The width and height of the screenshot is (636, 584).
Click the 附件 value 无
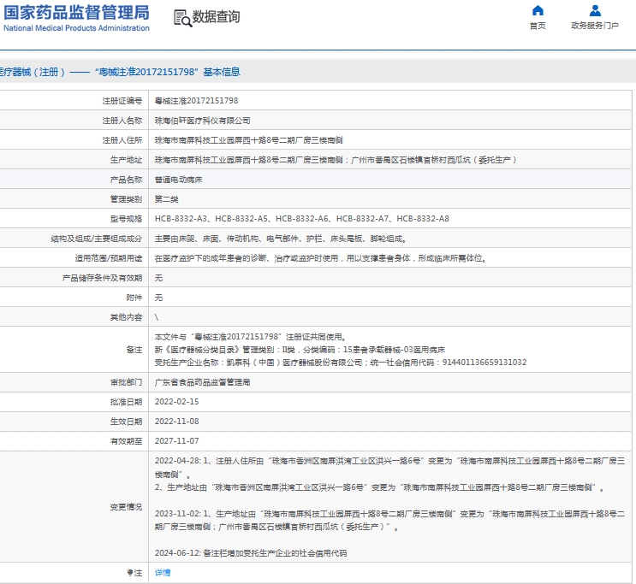pos(158,298)
